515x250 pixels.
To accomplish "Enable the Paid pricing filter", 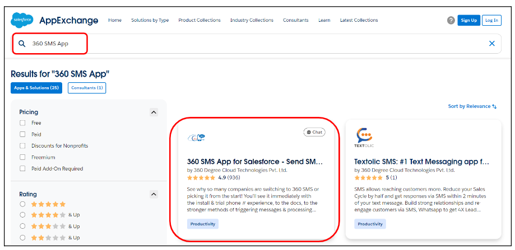I will click(x=22, y=134).
